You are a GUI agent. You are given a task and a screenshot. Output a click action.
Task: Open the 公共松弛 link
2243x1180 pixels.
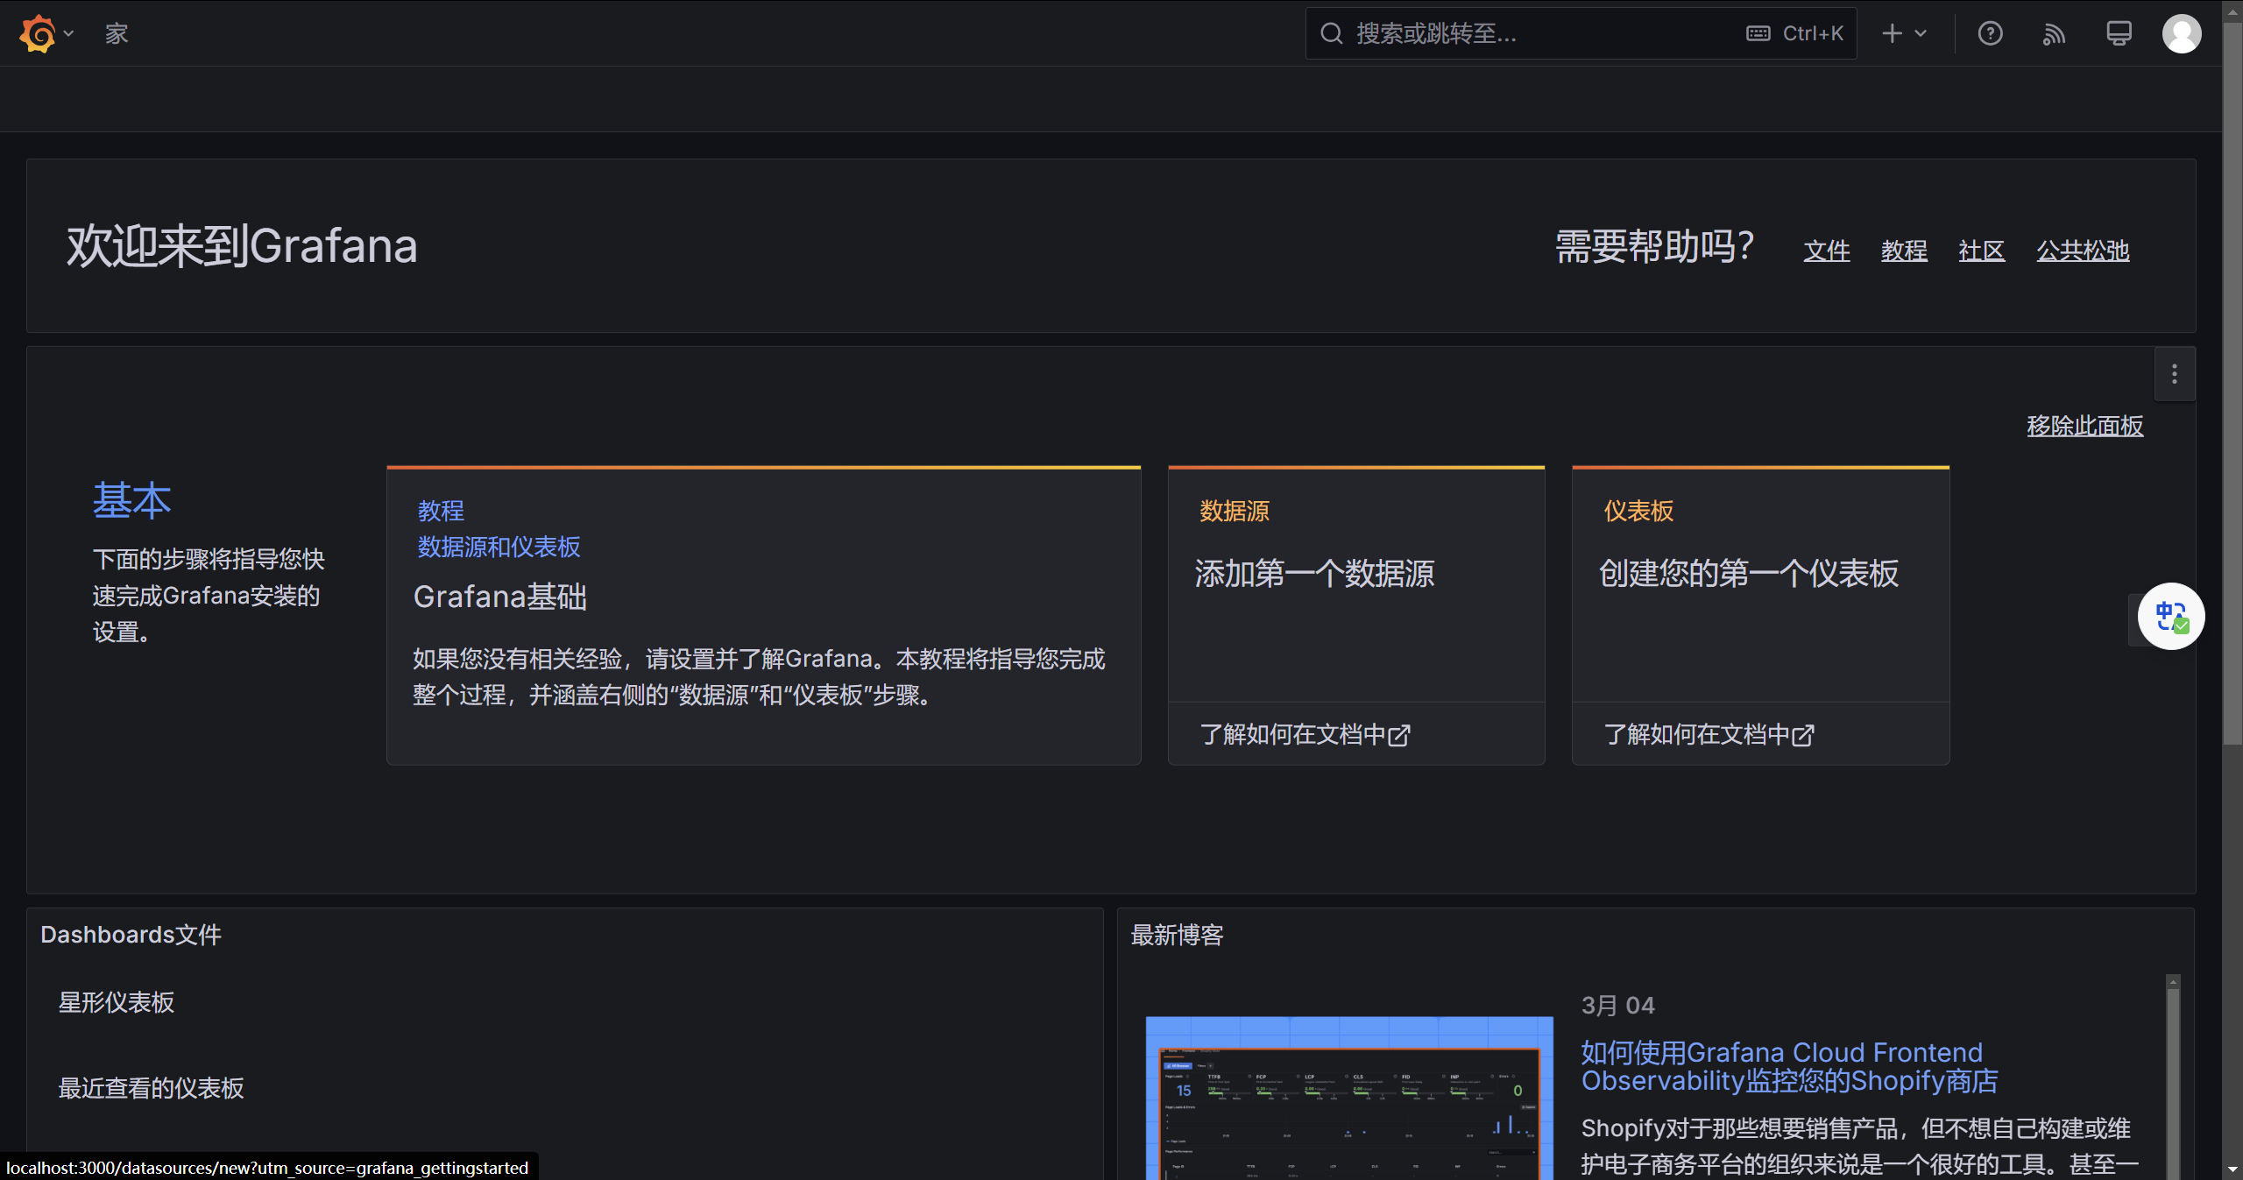click(x=2083, y=251)
